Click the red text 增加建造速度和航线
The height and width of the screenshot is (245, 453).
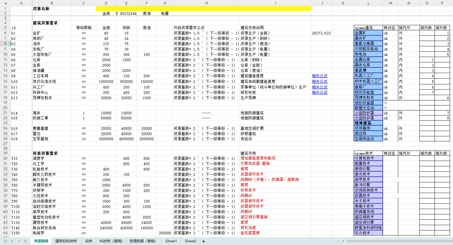(x=258, y=158)
